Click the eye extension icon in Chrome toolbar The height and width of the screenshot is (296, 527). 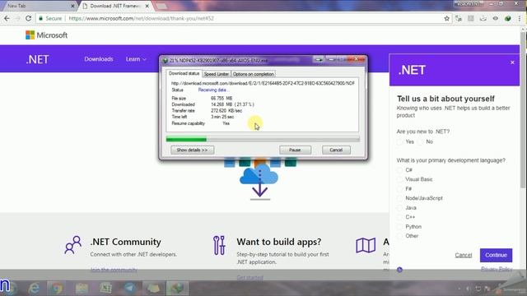pyautogui.click(x=496, y=18)
